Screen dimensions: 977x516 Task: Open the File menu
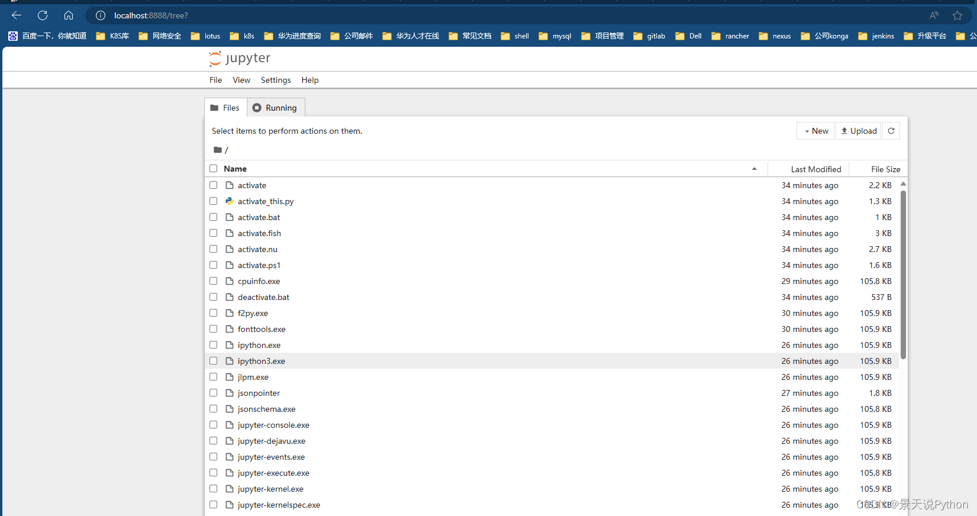click(216, 80)
